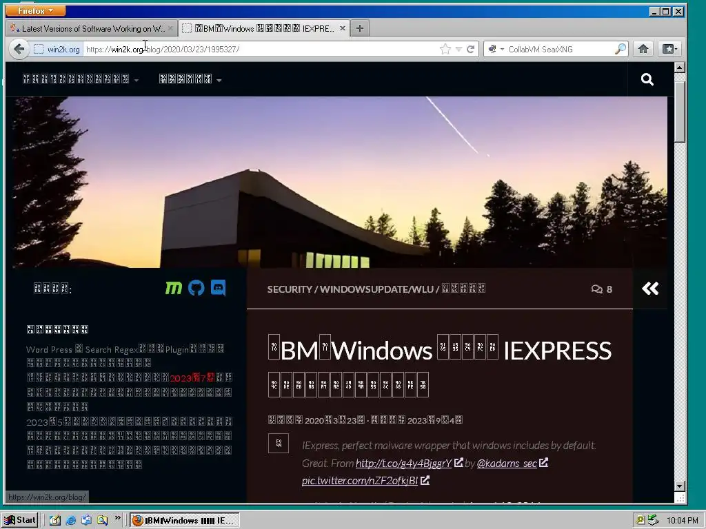Open the bookmarks menu button
The height and width of the screenshot is (529, 706).
[x=669, y=49]
